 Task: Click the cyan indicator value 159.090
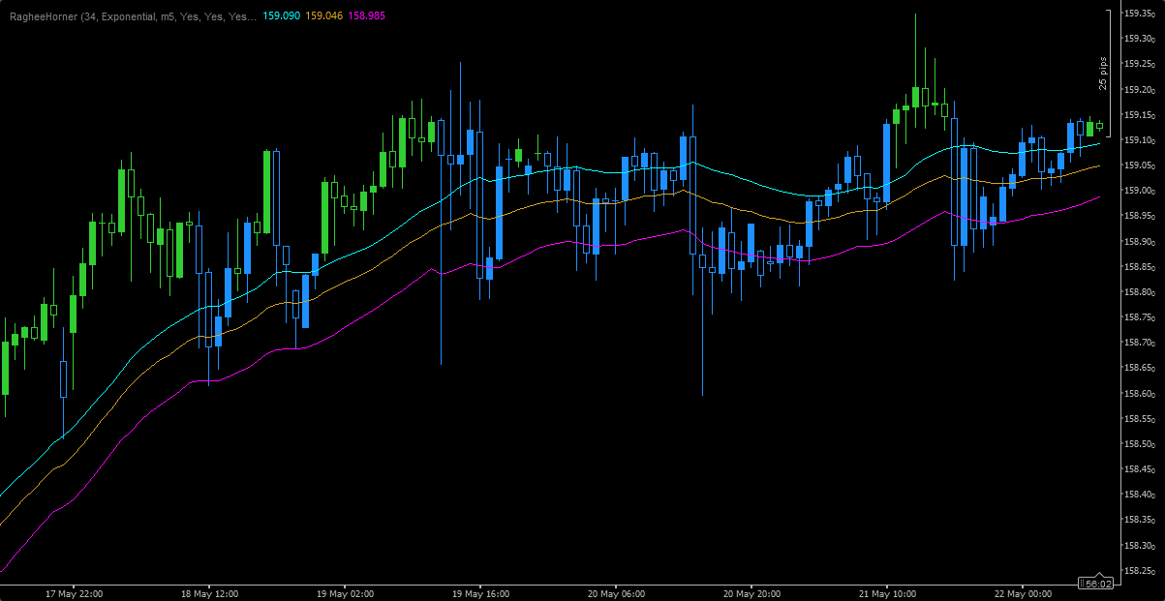pyautogui.click(x=281, y=17)
